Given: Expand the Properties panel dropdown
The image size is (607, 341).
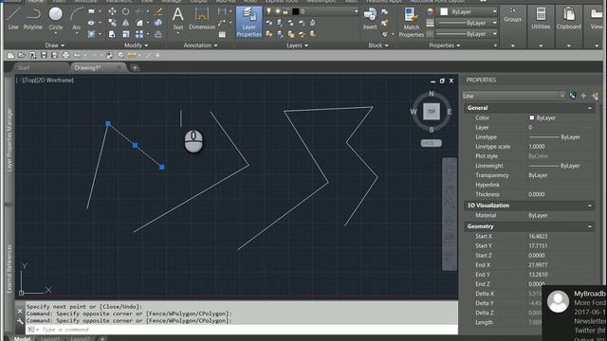Looking at the screenshot, I should (x=445, y=45).
